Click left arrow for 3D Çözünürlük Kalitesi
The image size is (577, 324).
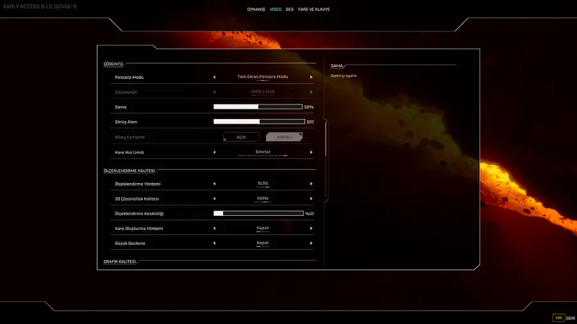click(214, 199)
